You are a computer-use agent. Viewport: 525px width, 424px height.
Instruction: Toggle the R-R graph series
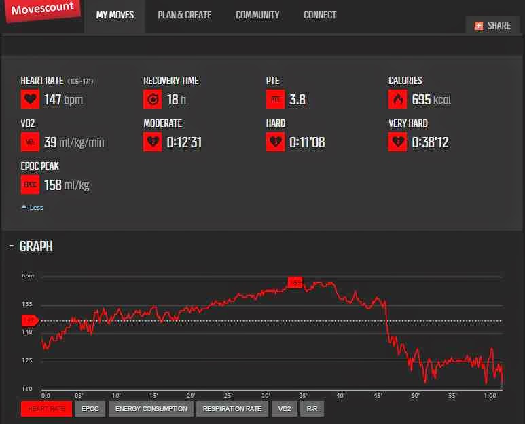[x=312, y=408]
